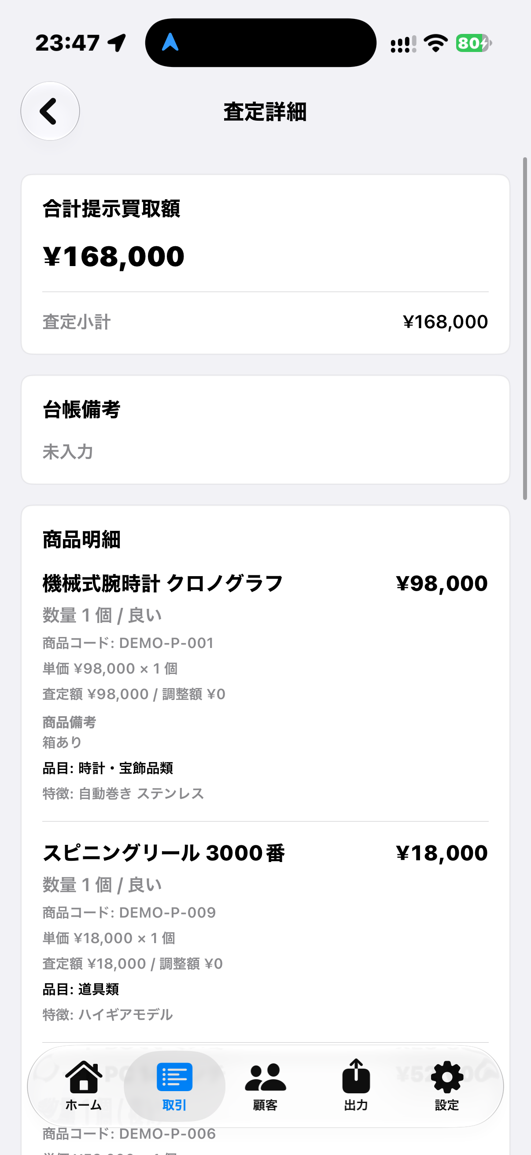Open the 設定 gear icon tab
Image resolution: width=531 pixels, height=1155 pixels.
[447, 1085]
